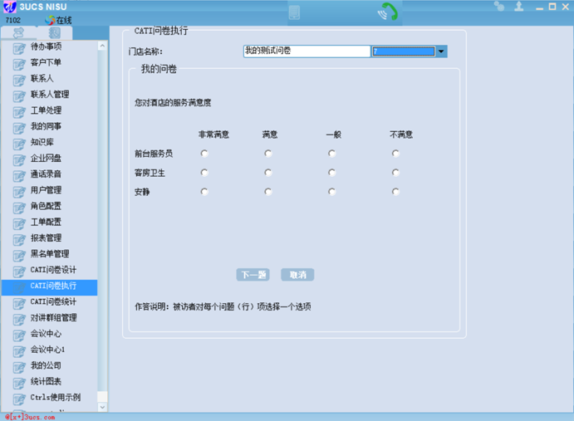This screenshot has height=421, width=574.
Task: Click the 我的测试问卷 input field
Action: tap(307, 51)
